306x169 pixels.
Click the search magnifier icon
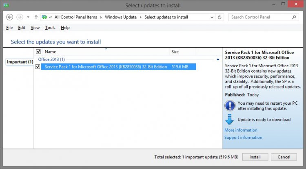[x=294, y=17]
